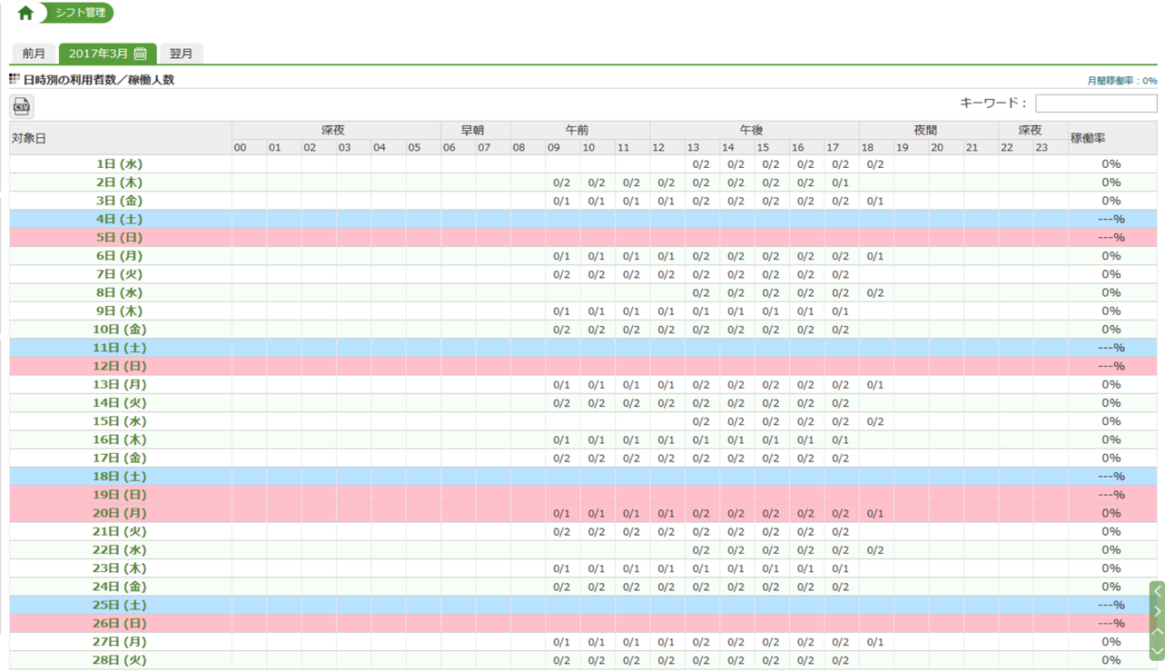The height and width of the screenshot is (671, 1165).
Task: Open the シフト管理 breadcrumb
Action: 80,13
